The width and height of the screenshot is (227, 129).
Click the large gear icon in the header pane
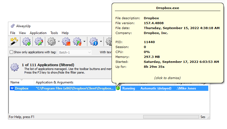pos(15,67)
